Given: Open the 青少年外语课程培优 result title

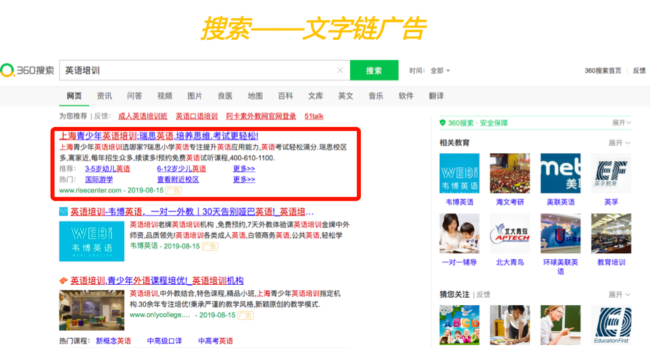Looking at the screenshot, I should tap(157, 281).
